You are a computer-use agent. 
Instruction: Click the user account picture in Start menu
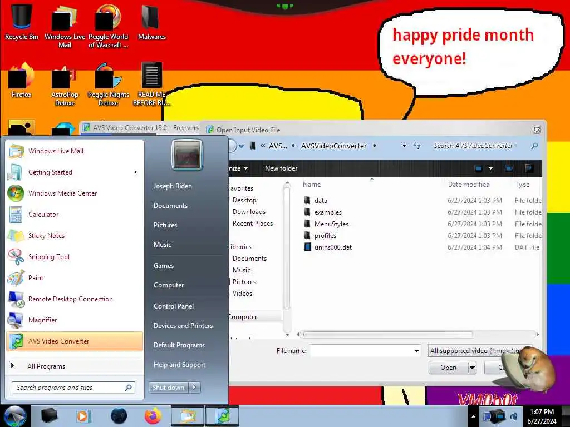(187, 155)
